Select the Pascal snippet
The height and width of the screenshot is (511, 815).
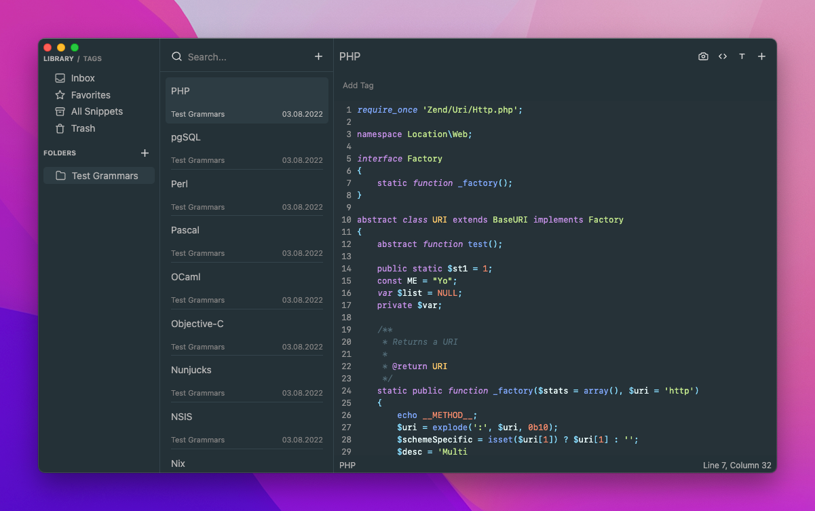point(247,240)
